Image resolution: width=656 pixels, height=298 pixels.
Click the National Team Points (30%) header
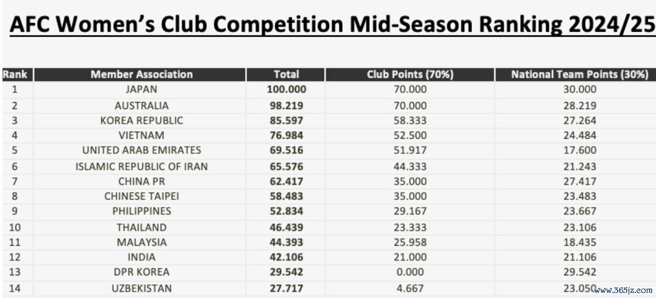coord(580,74)
